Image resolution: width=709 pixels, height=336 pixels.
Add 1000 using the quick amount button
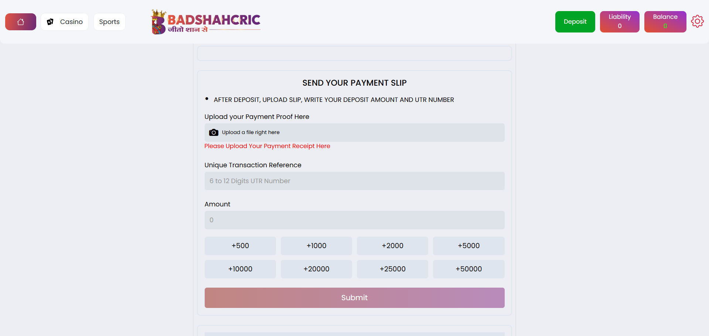[316, 246]
